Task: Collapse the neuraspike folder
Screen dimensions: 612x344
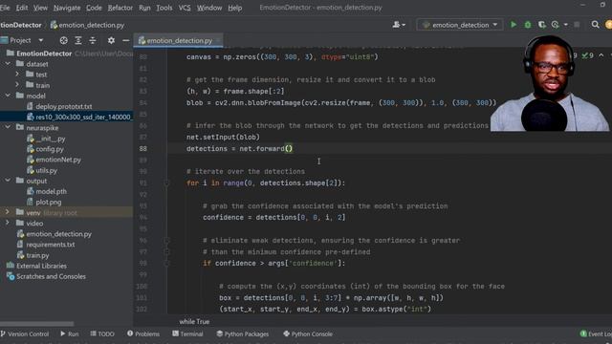Action: (8, 127)
